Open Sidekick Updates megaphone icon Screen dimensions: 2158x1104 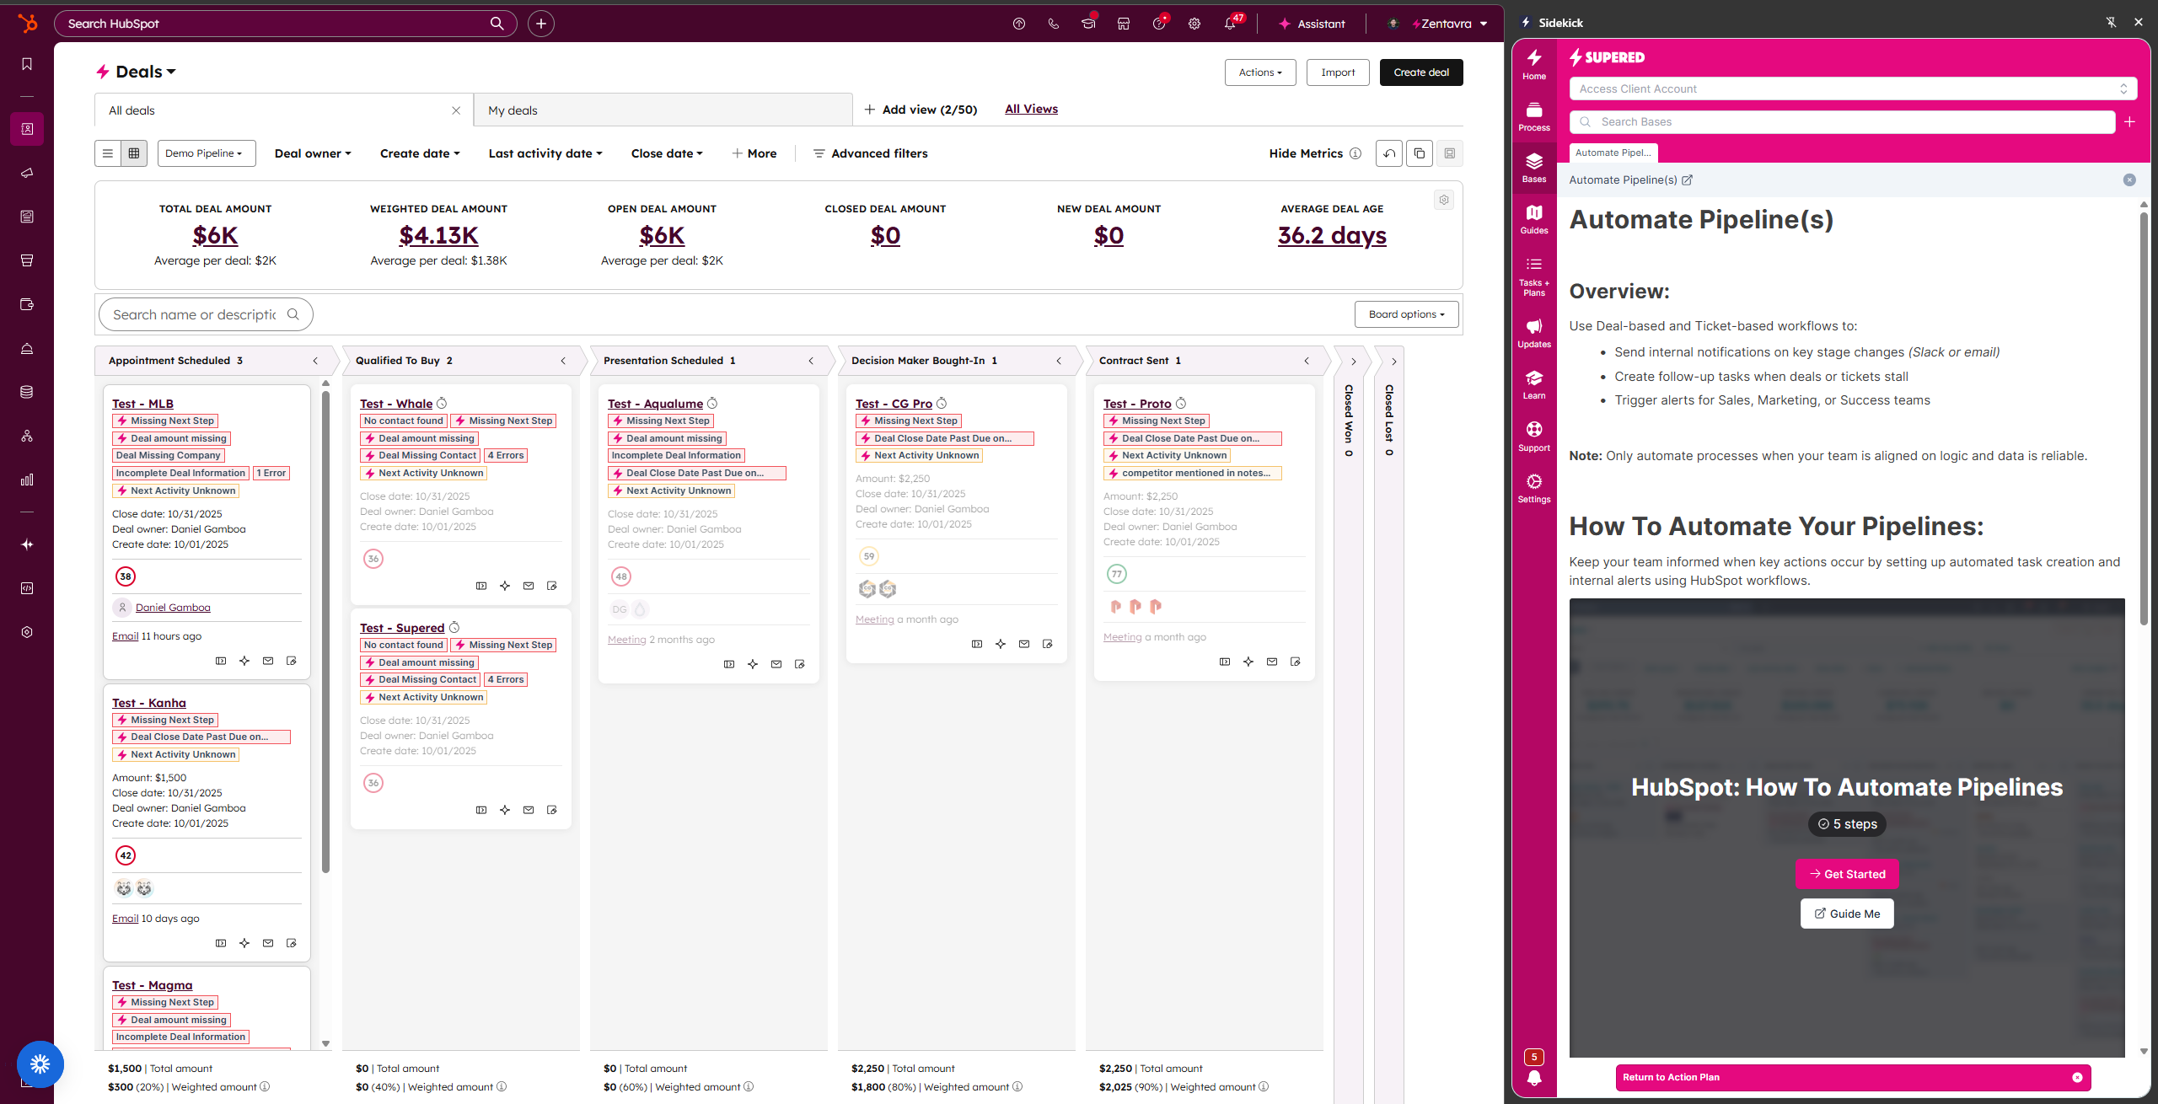click(x=1534, y=333)
